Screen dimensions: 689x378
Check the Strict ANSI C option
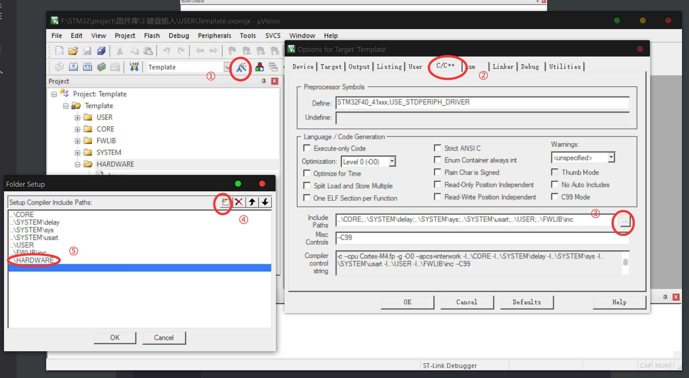pos(437,148)
